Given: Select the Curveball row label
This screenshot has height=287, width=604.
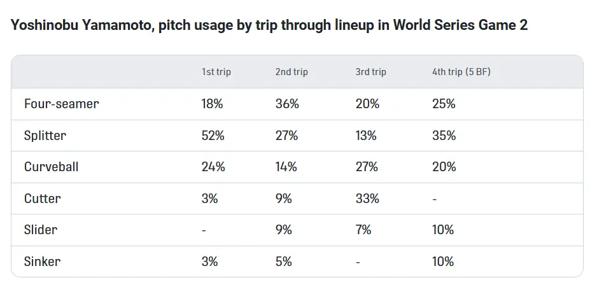Looking at the screenshot, I should pos(52,167).
